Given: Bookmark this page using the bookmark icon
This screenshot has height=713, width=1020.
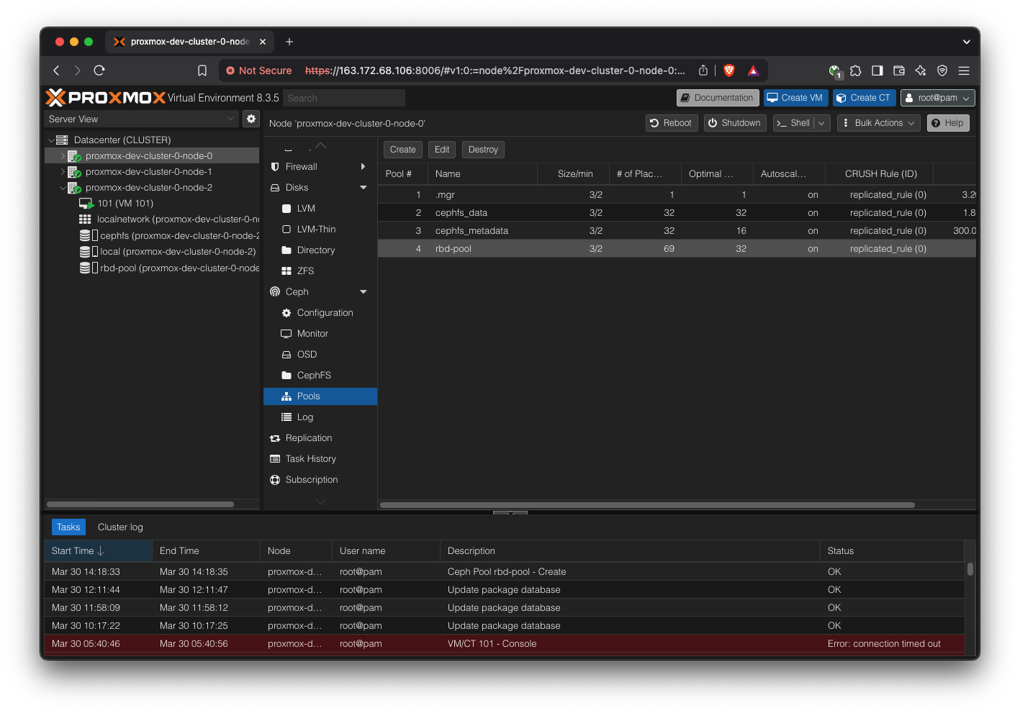Looking at the screenshot, I should [202, 71].
